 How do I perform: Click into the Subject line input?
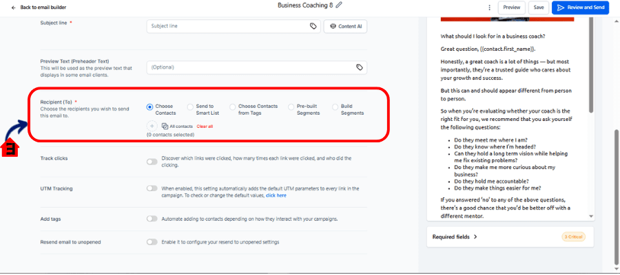point(227,26)
